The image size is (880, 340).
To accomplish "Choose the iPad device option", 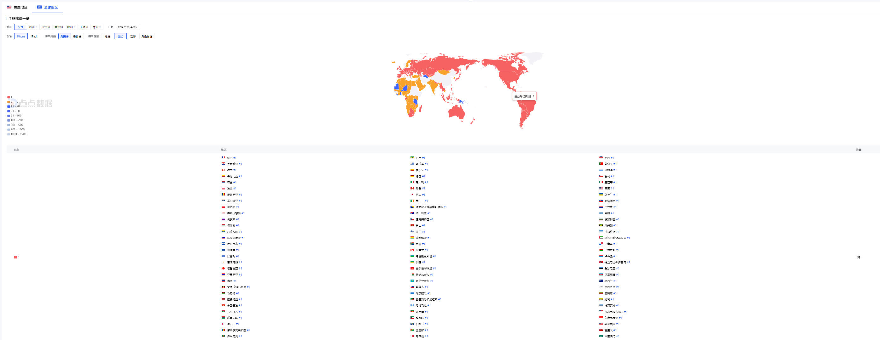I will [x=34, y=37].
